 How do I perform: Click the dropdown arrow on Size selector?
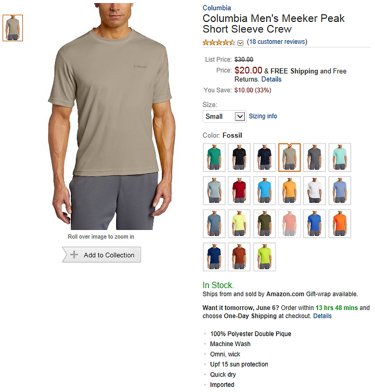pyautogui.click(x=240, y=116)
